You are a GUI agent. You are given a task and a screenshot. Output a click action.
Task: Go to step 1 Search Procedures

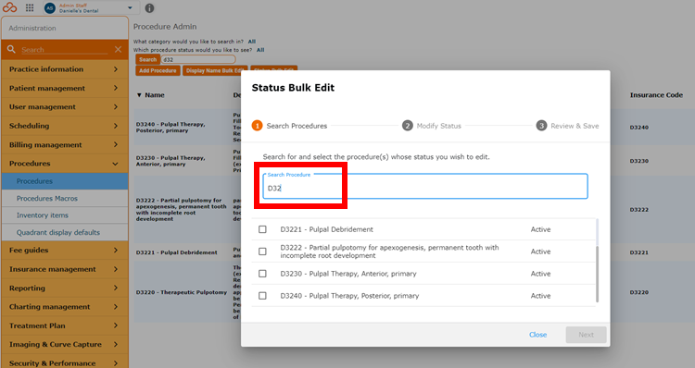[289, 126]
